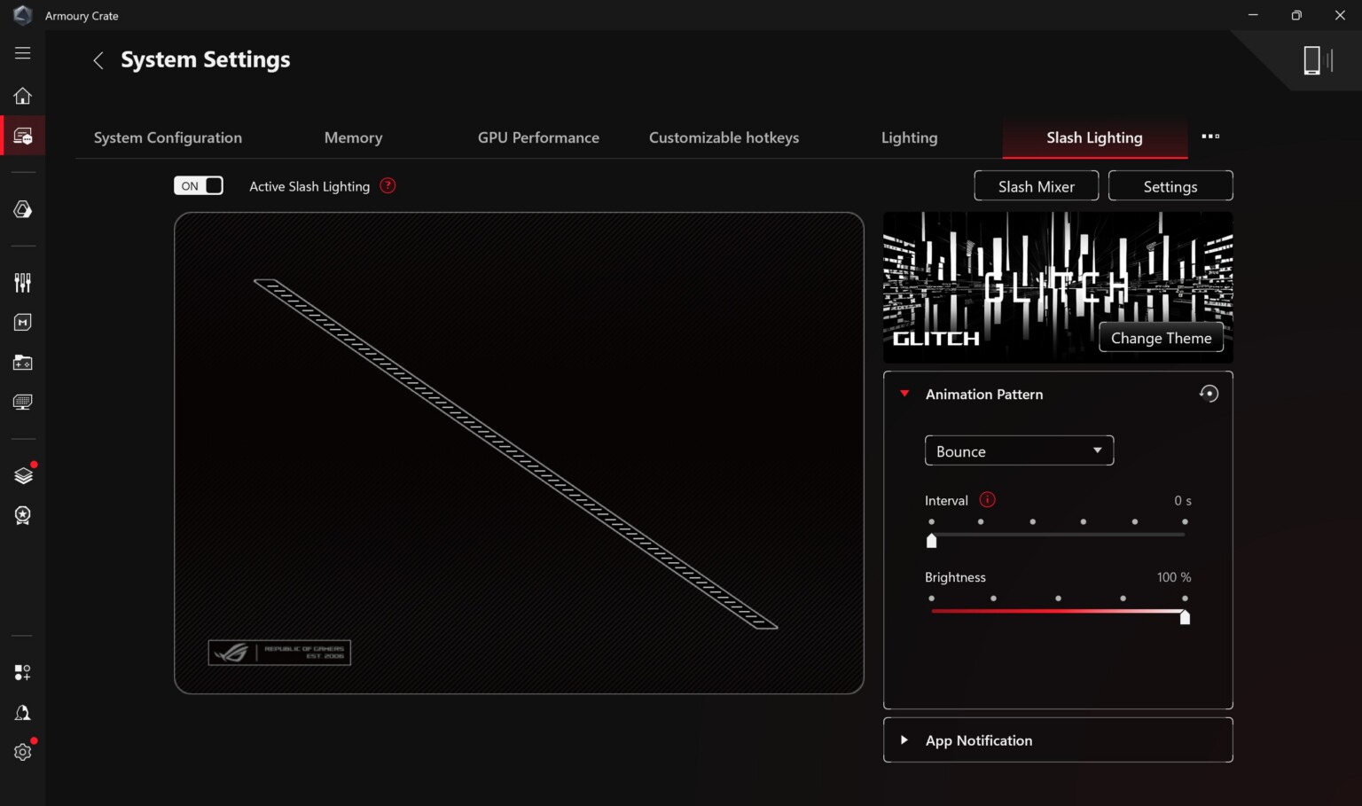This screenshot has width=1362, height=806.
Task: Click the Change Theme button
Action: (1161, 338)
